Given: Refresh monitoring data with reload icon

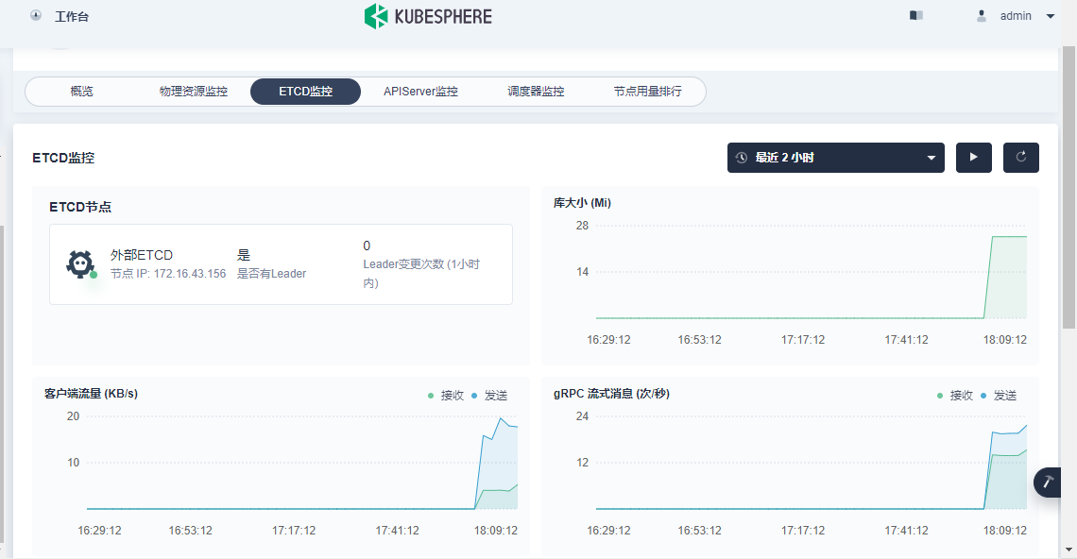Looking at the screenshot, I should [x=1021, y=158].
